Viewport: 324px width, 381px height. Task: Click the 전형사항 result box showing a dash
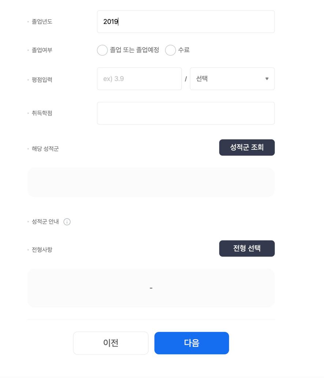[x=151, y=288]
